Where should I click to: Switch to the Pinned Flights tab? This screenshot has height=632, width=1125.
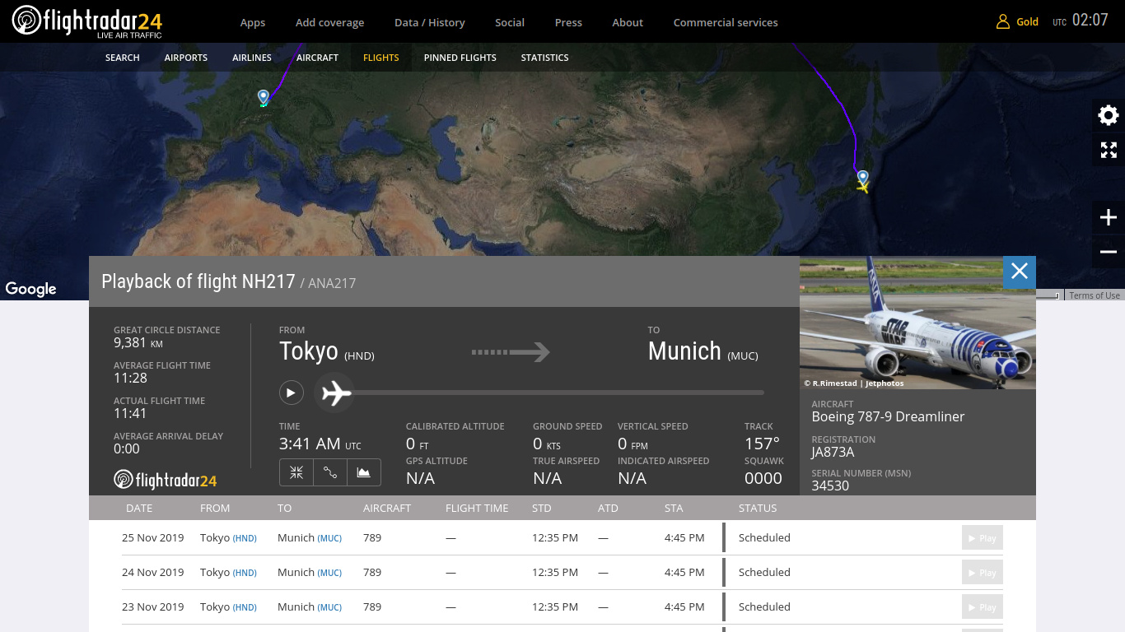click(x=460, y=58)
